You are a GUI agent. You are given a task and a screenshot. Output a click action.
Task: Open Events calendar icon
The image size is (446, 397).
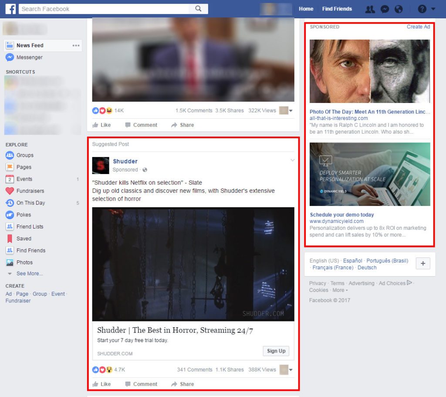[10, 179]
